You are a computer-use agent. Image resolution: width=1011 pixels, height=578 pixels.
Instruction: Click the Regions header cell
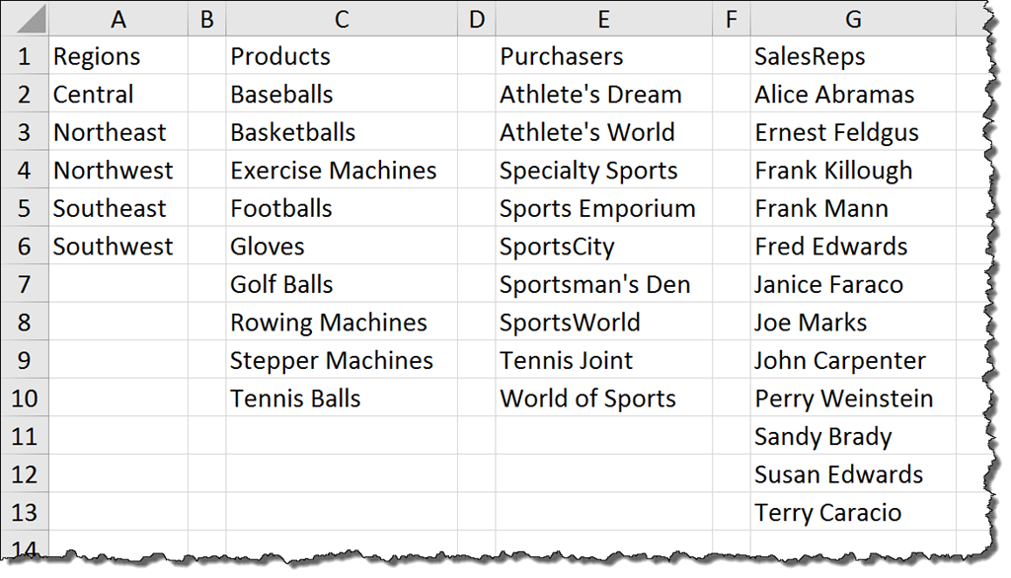pos(97,56)
